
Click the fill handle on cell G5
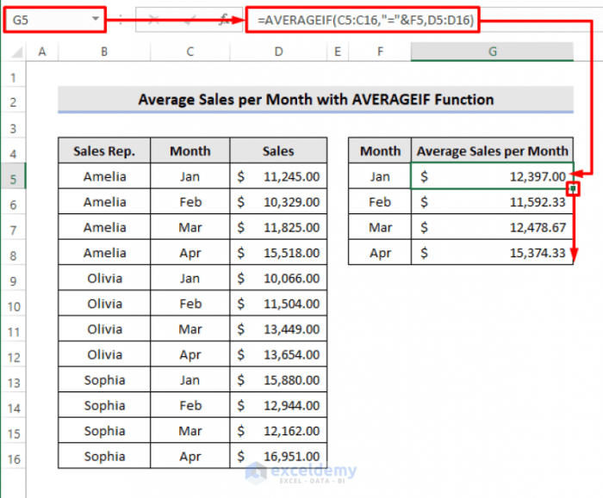(573, 188)
